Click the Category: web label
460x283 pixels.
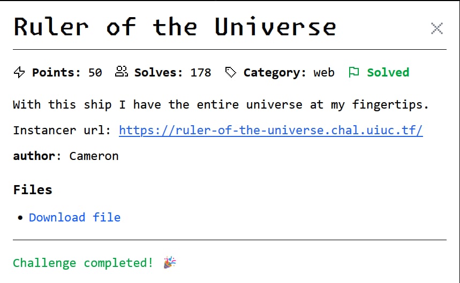(x=289, y=72)
